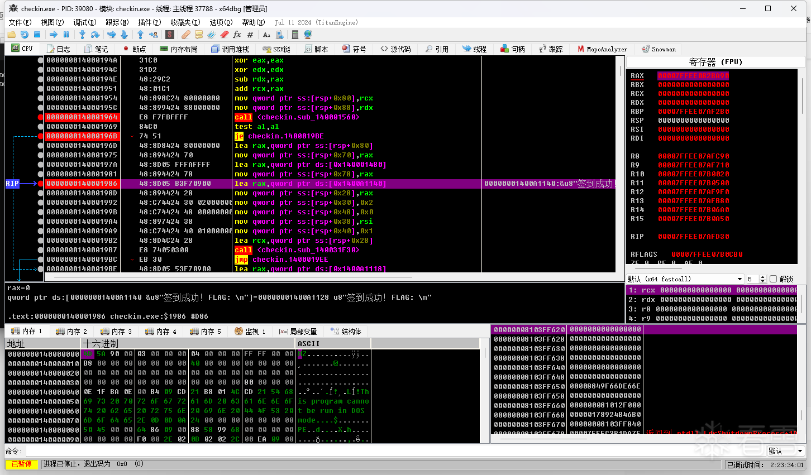
Task: Switch to the 内存 2 dump tab
Action: (71, 332)
